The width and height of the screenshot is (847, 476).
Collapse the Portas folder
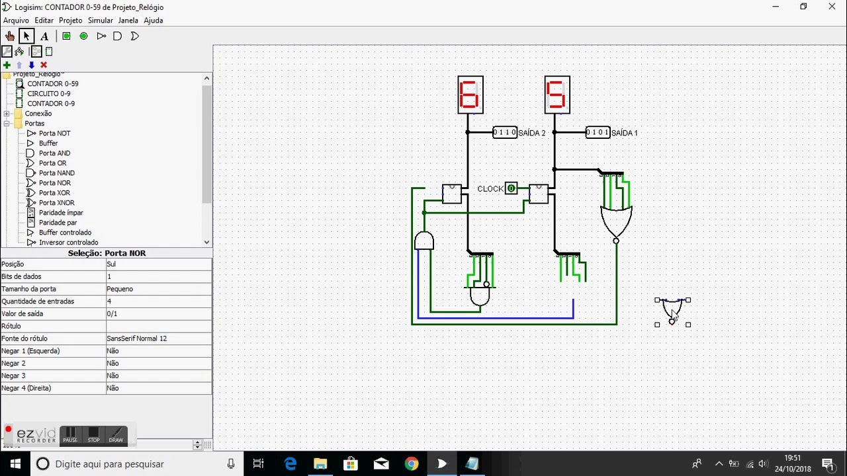coord(7,124)
